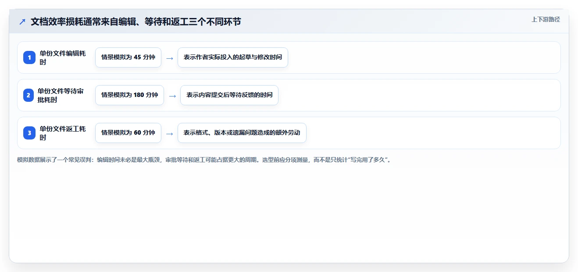Click the 情景模拟为 180 分钟 chip

point(129,95)
